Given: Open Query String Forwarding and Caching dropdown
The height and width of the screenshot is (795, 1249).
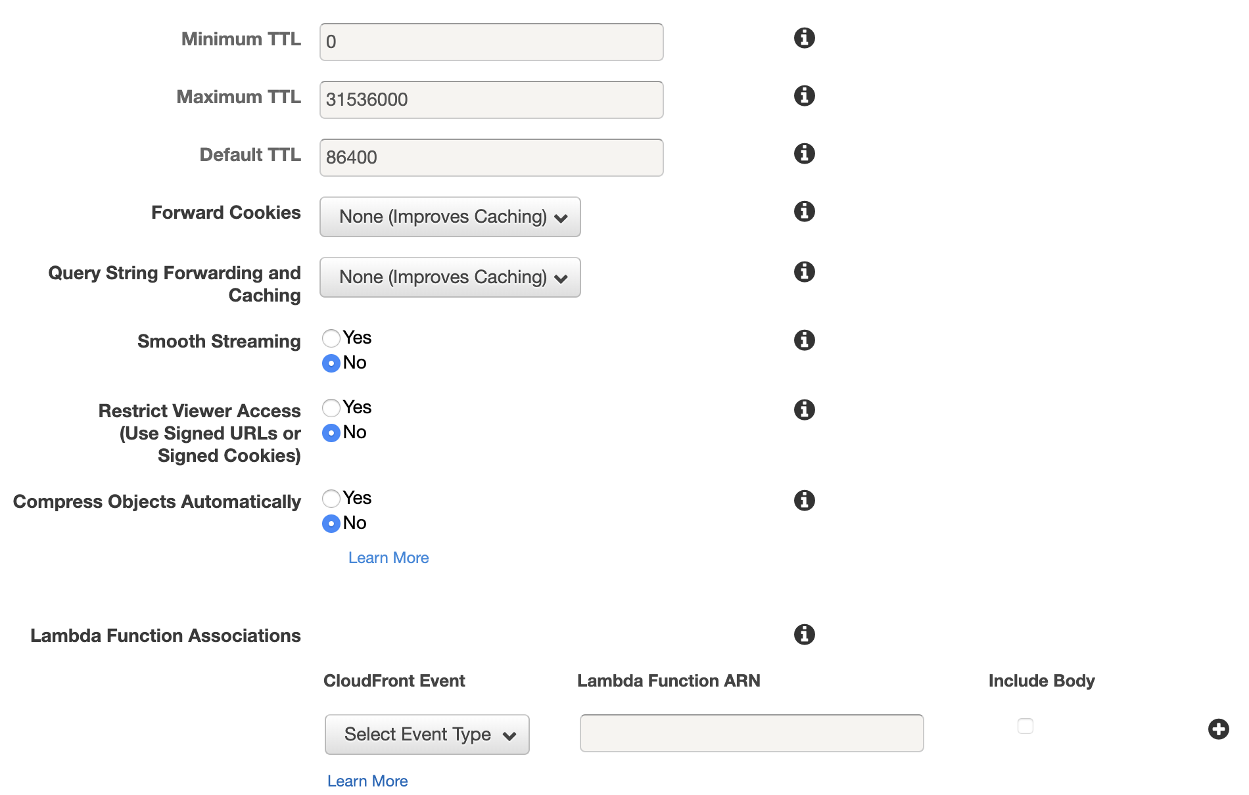Looking at the screenshot, I should coord(450,277).
